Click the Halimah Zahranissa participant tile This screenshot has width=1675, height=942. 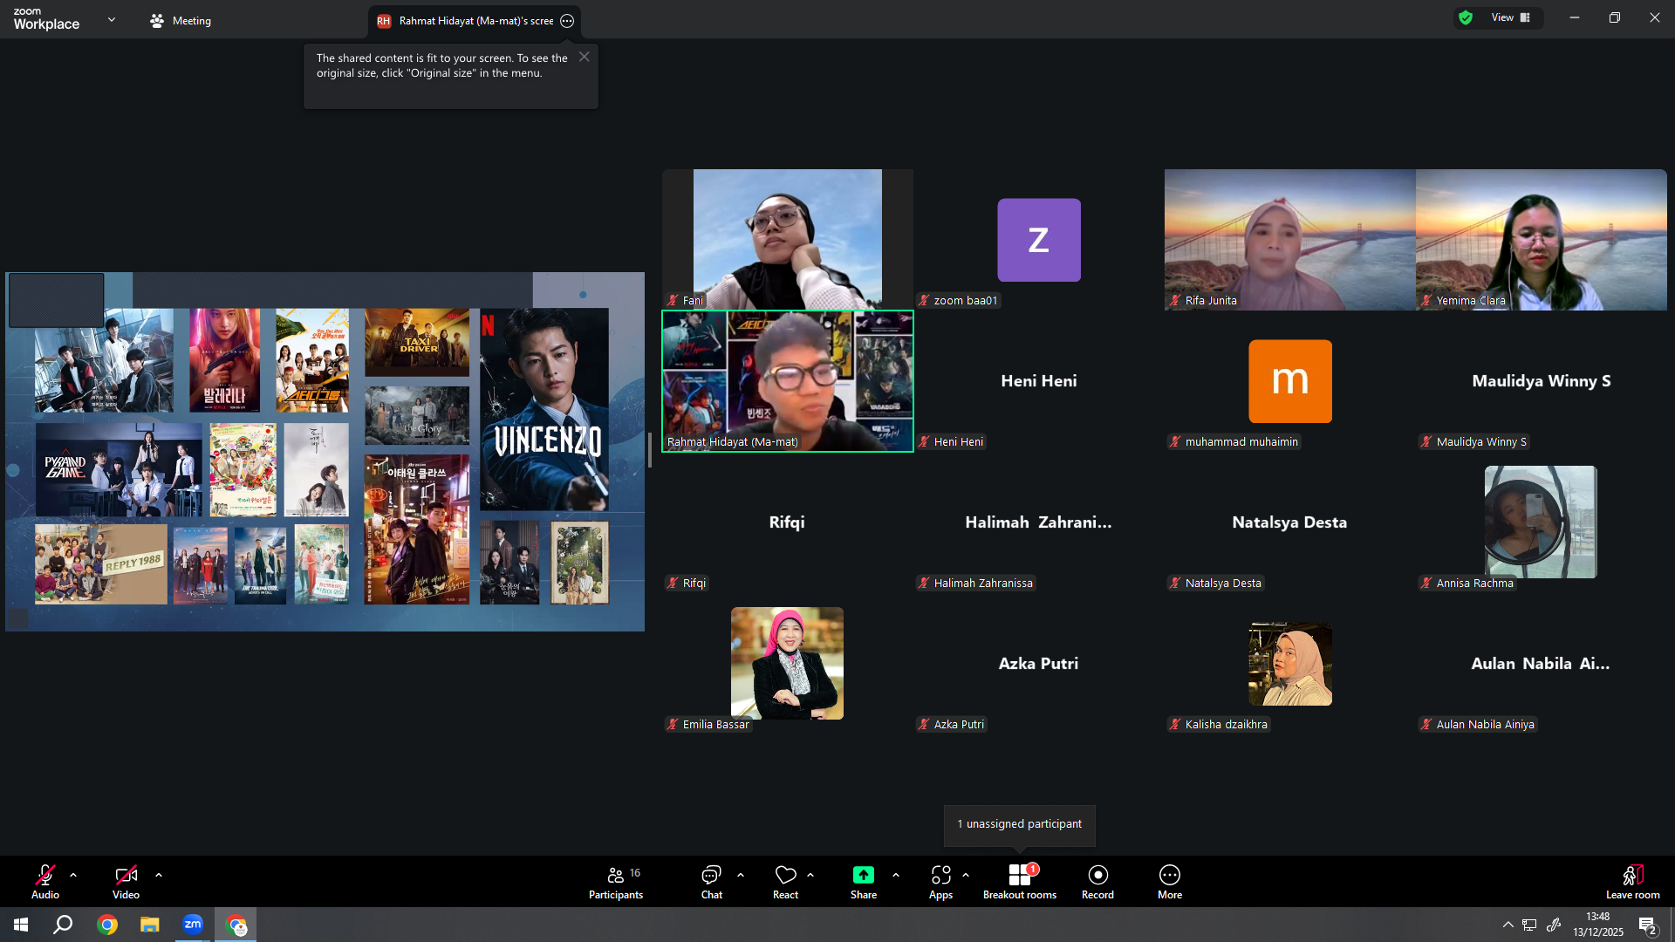click(x=1038, y=522)
